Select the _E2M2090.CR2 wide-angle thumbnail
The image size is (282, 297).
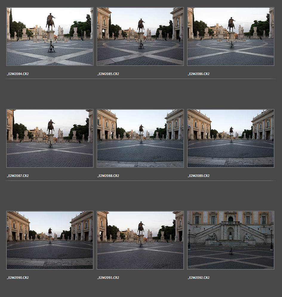pos(50,240)
